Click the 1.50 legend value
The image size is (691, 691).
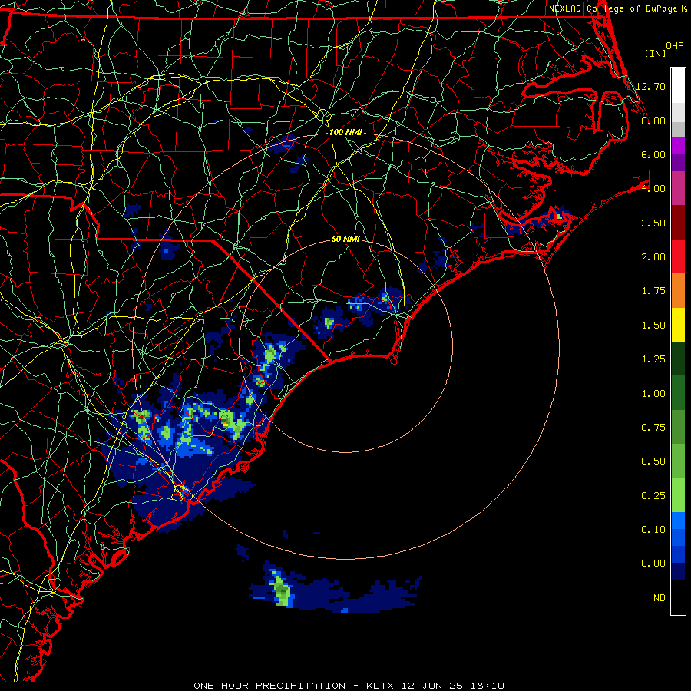coord(653,326)
